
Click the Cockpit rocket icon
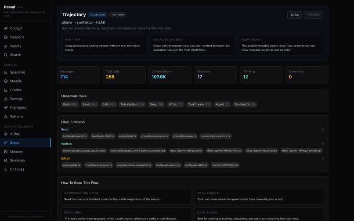tap(6, 29)
